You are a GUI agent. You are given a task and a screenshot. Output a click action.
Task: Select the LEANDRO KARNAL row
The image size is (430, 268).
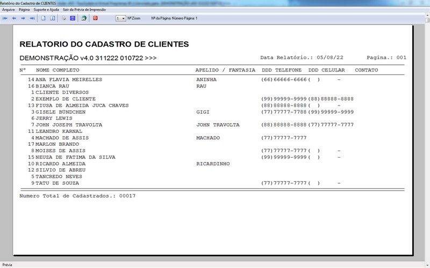click(x=59, y=131)
